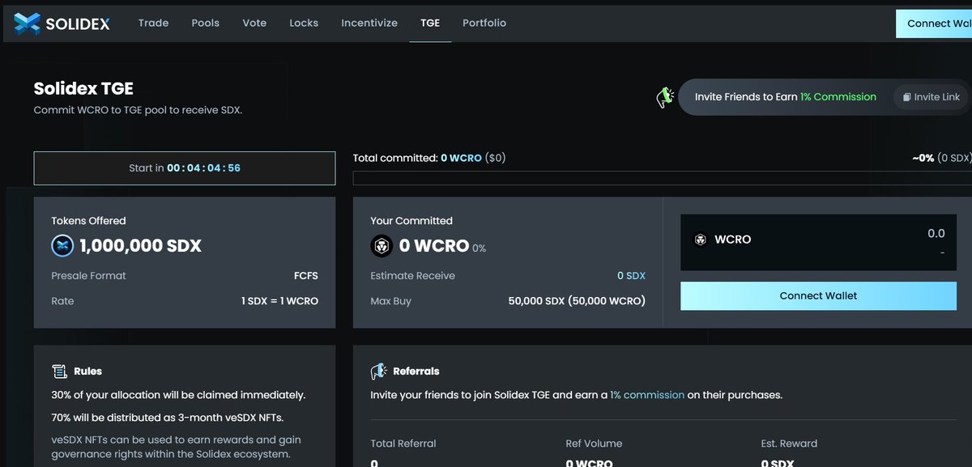Click the 30% of your allocation rule text
The width and height of the screenshot is (972, 467).
point(178,396)
